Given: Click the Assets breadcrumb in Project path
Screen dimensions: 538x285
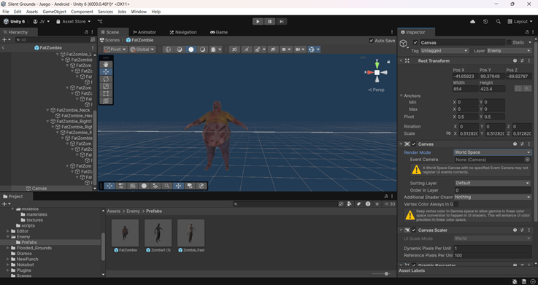Looking at the screenshot, I should [113, 211].
